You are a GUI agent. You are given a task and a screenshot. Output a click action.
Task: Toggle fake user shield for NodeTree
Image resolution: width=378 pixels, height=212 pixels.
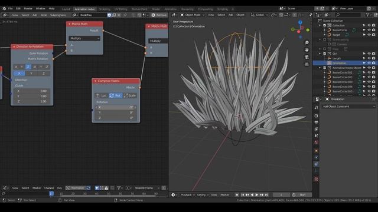coord(109,15)
